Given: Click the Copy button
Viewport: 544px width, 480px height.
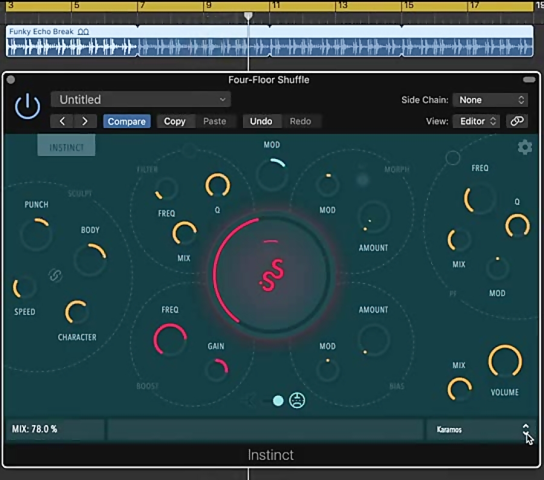Looking at the screenshot, I should tap(175, 121).
